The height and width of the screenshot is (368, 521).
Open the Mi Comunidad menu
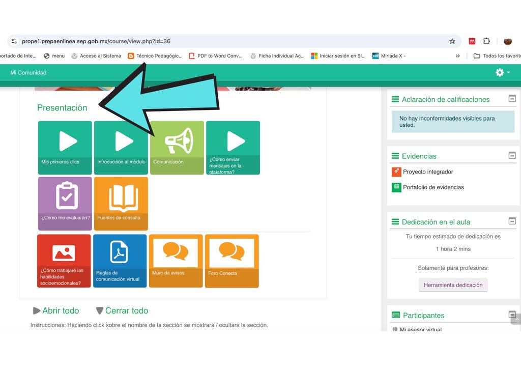(x=28, y=72)
